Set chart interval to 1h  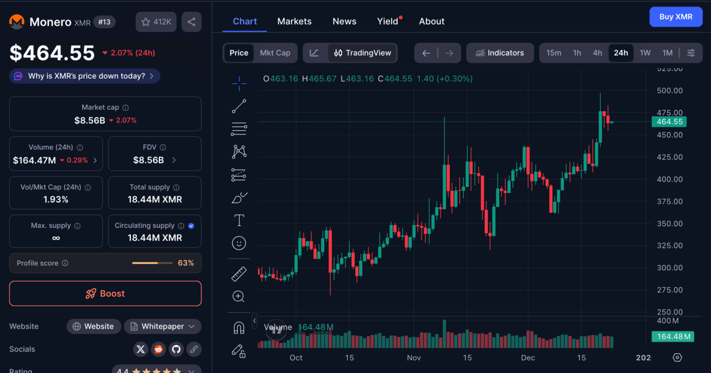coord(577,53)
